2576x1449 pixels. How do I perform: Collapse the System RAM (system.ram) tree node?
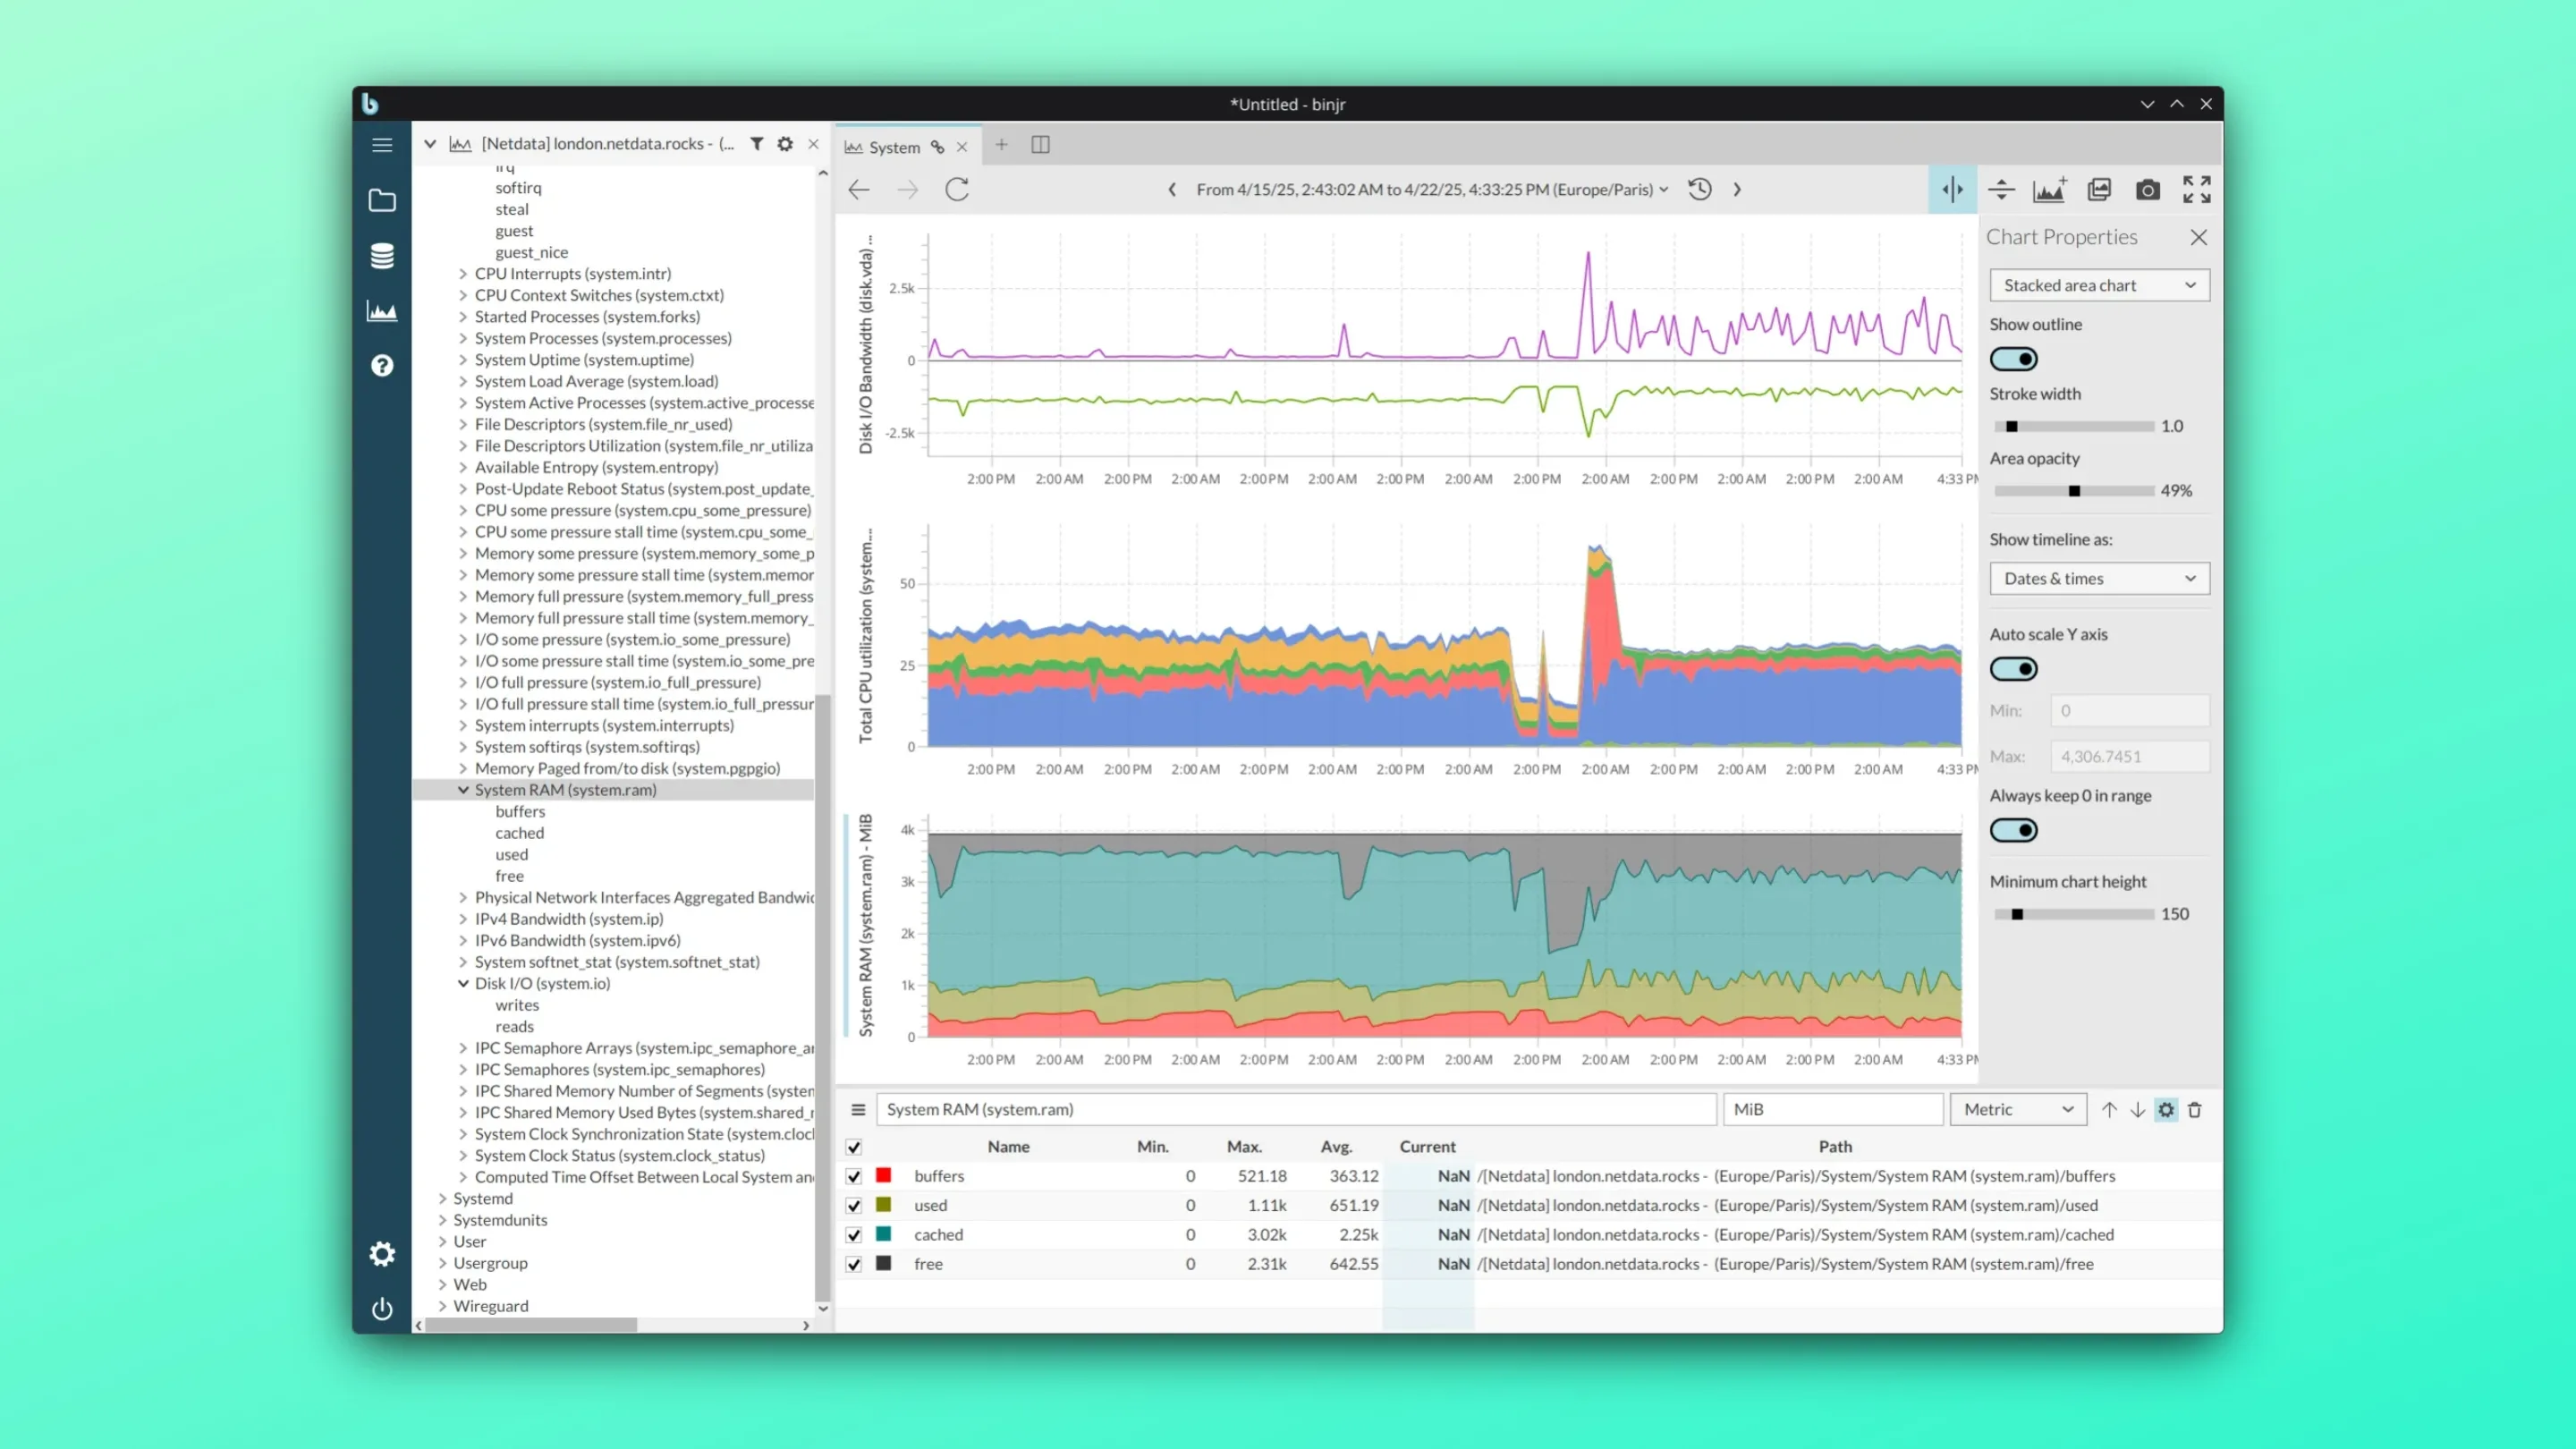pos(463,789)
